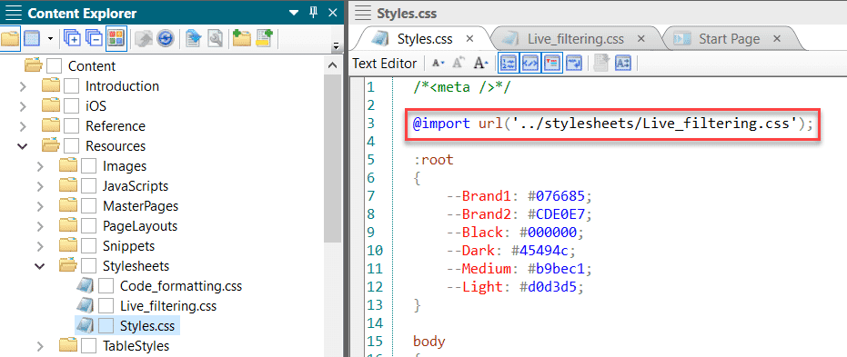The image size is (847, 357).
Task: Expand the TableStyles folder
Action: click(40, 346)
